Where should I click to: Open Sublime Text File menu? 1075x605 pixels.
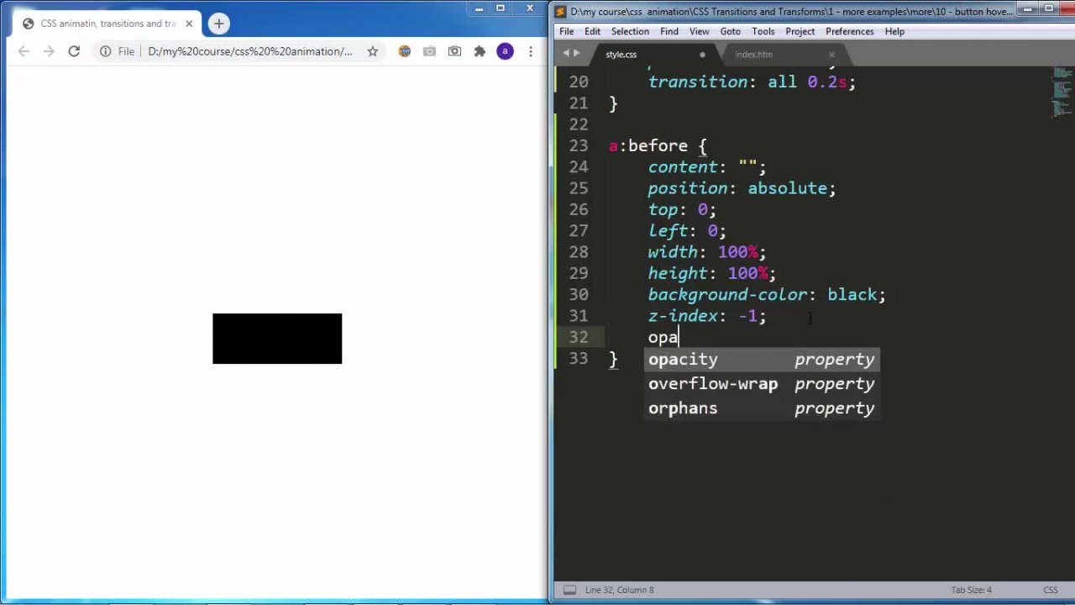coord(567,31)
